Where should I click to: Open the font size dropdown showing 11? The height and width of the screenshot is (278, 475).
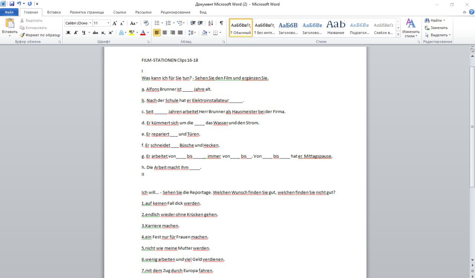108,23
